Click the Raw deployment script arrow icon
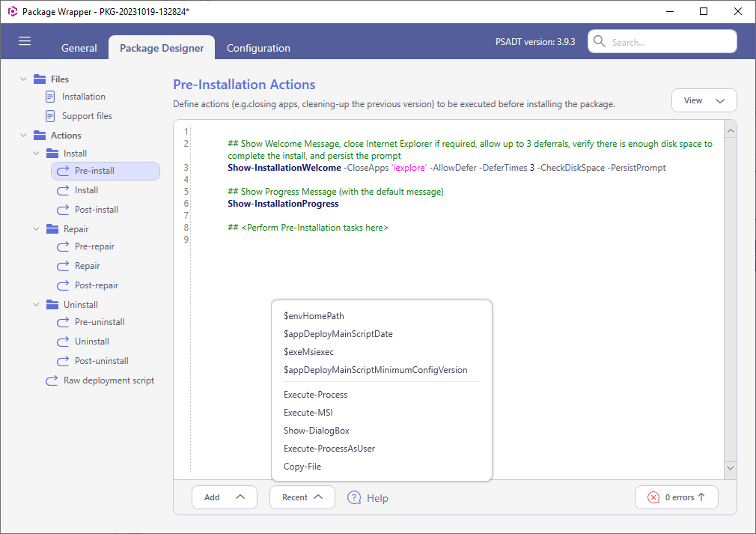Viewport: 756px width, 534px height. (52, 380)
